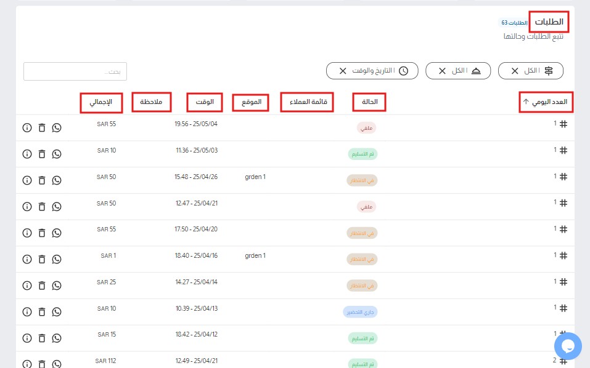The width and height of the screenshot is (590, 368).
Task: Open WhatsApp for the SAR 55 order at 19:56
Action: [x=57, y=128]
